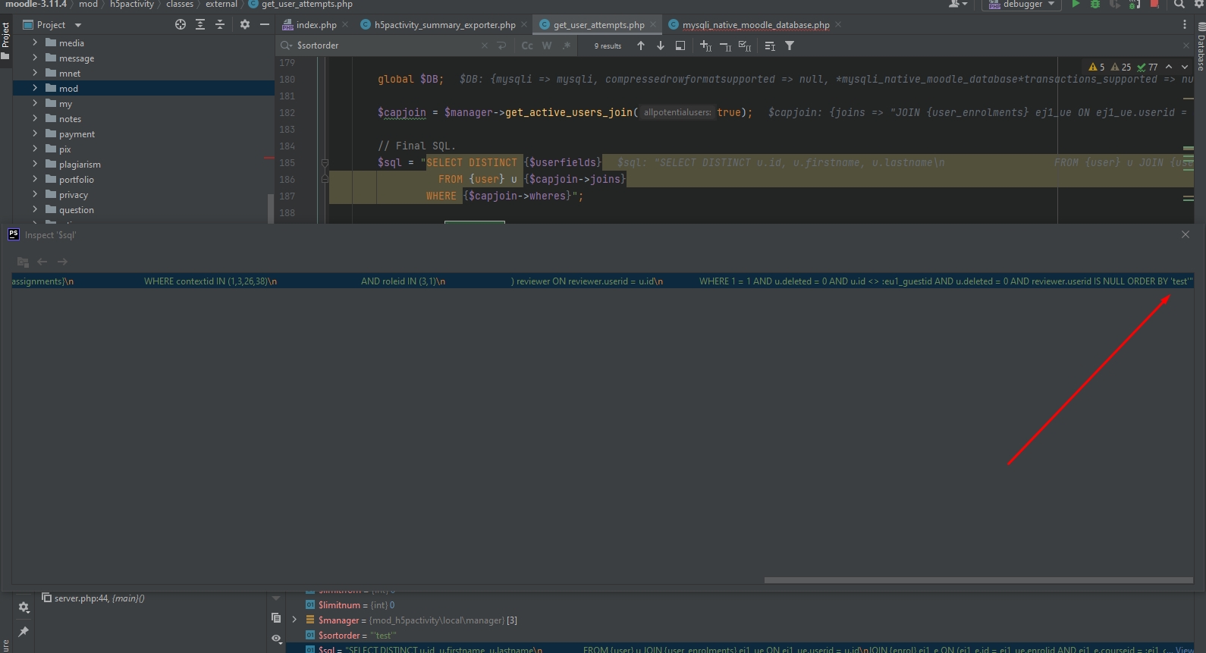This screenshot has width=1206, height=653.
Task: Stop the running session with the red square
Action: point(1154,4)
